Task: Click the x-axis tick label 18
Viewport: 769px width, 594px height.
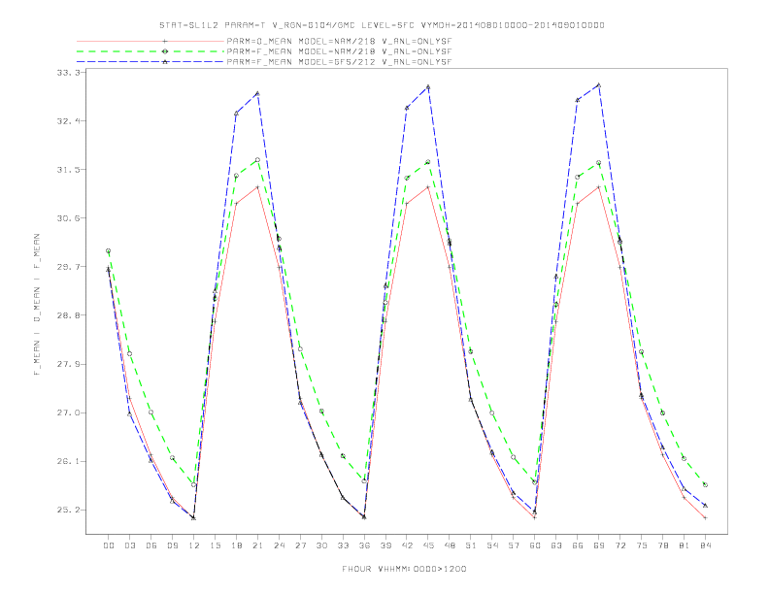Action: [236, 545]
